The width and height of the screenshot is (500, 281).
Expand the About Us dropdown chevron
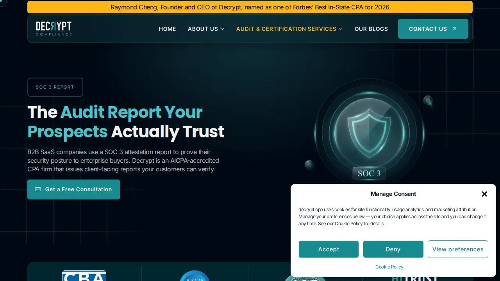(222, 29)
